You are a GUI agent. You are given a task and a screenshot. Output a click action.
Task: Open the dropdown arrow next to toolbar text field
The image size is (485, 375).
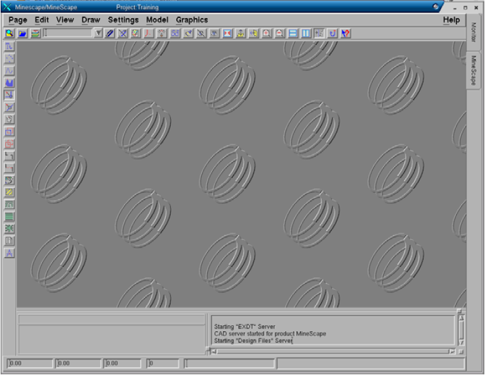tap(98, 33)
